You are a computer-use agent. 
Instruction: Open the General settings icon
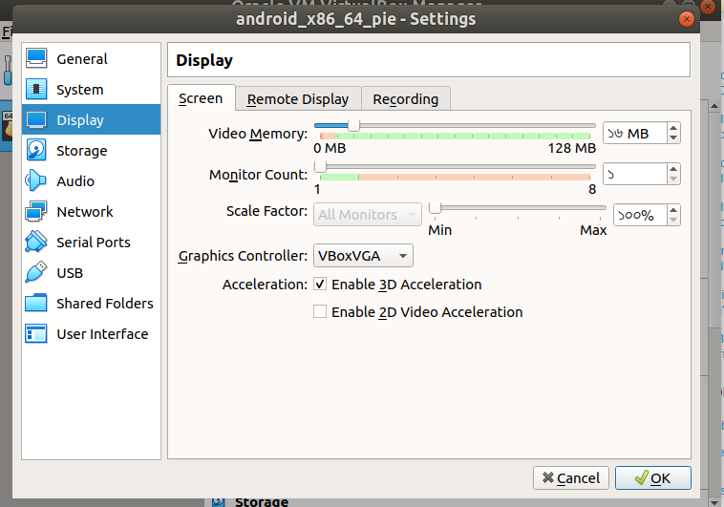coord(36,58)
